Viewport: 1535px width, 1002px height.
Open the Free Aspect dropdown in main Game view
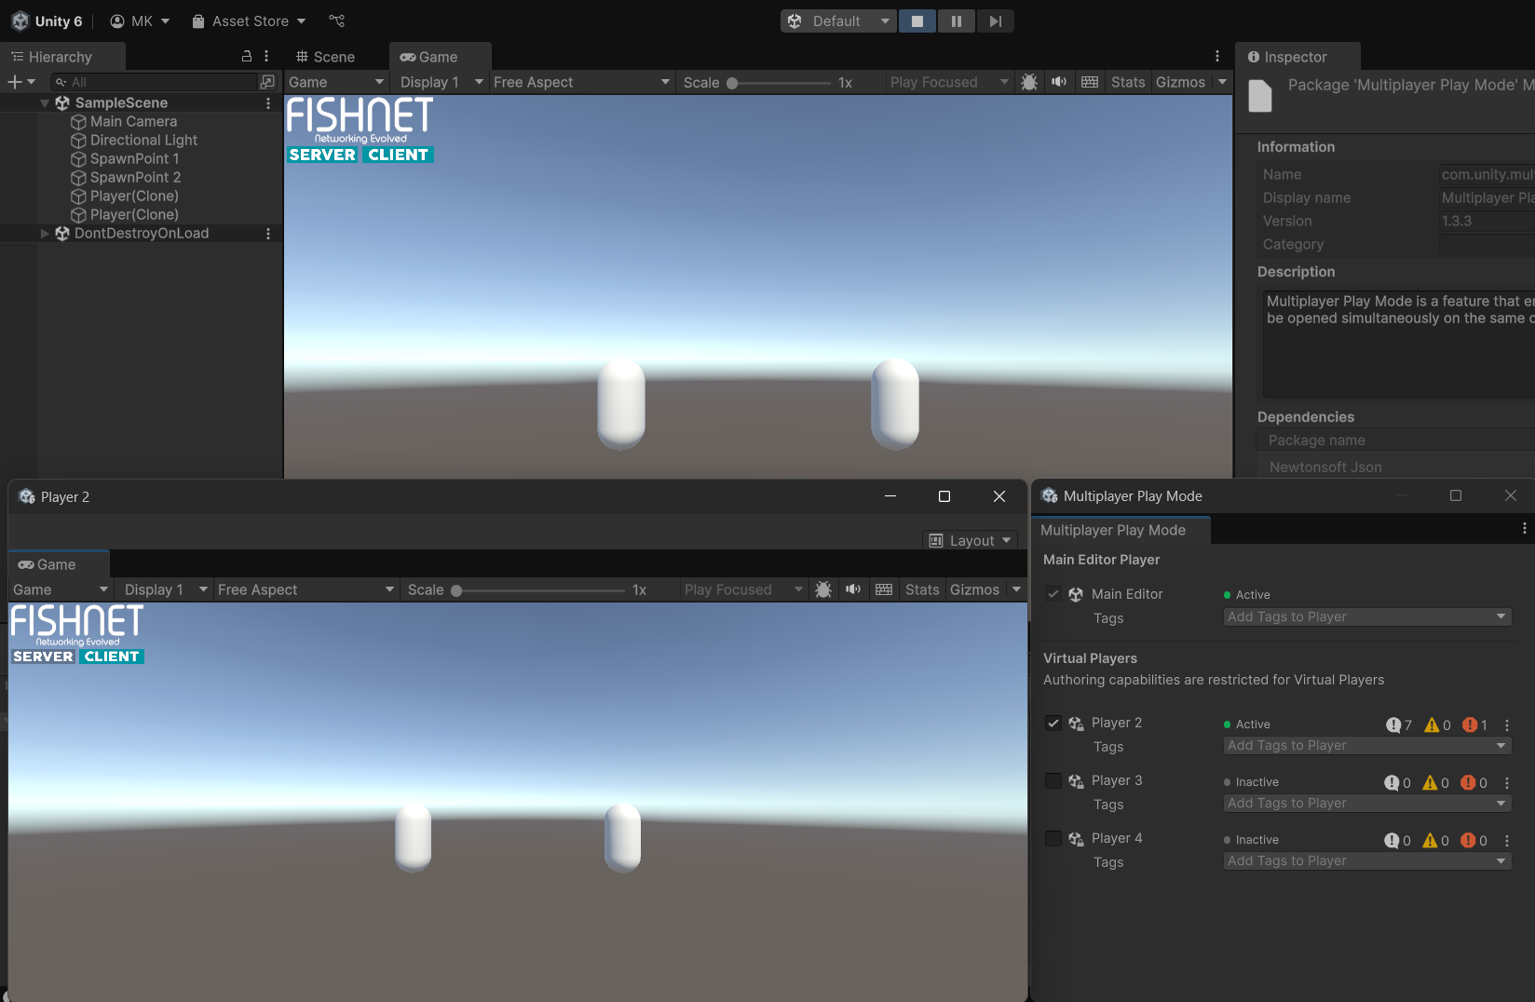(x=581, y=82)
